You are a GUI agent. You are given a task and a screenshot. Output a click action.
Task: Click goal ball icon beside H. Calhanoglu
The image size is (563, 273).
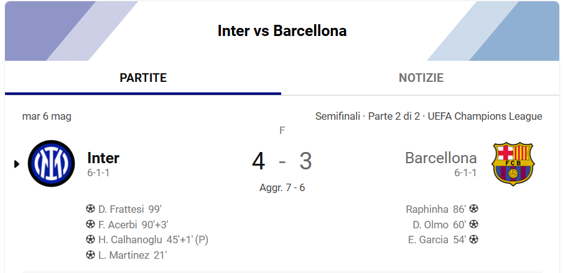[x=90, y=239]
